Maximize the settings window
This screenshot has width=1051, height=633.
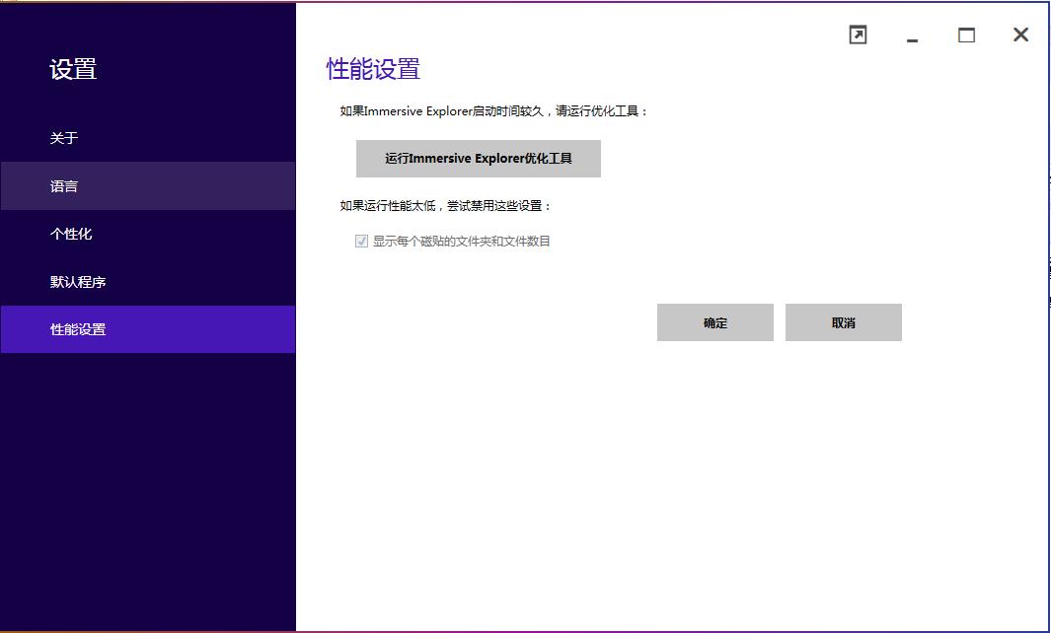(966, 35)
